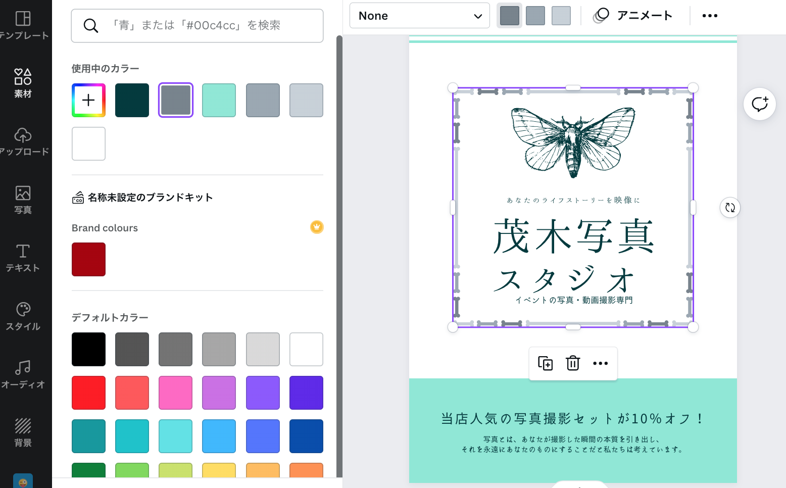Click the gold crown premium icon

coord(317,227)
